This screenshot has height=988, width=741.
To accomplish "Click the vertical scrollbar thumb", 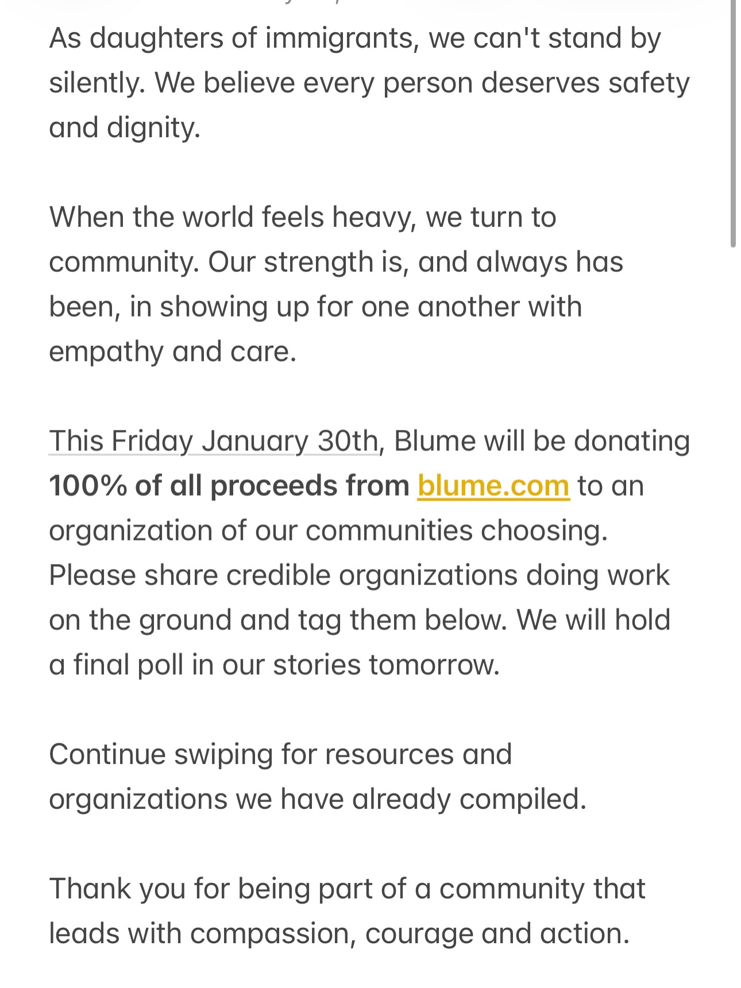I will pos(733,123).
